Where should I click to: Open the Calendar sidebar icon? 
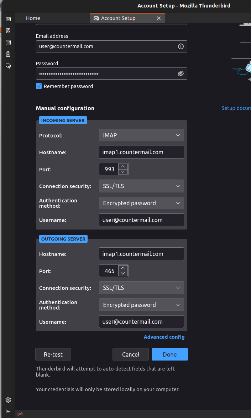point(8,42)
